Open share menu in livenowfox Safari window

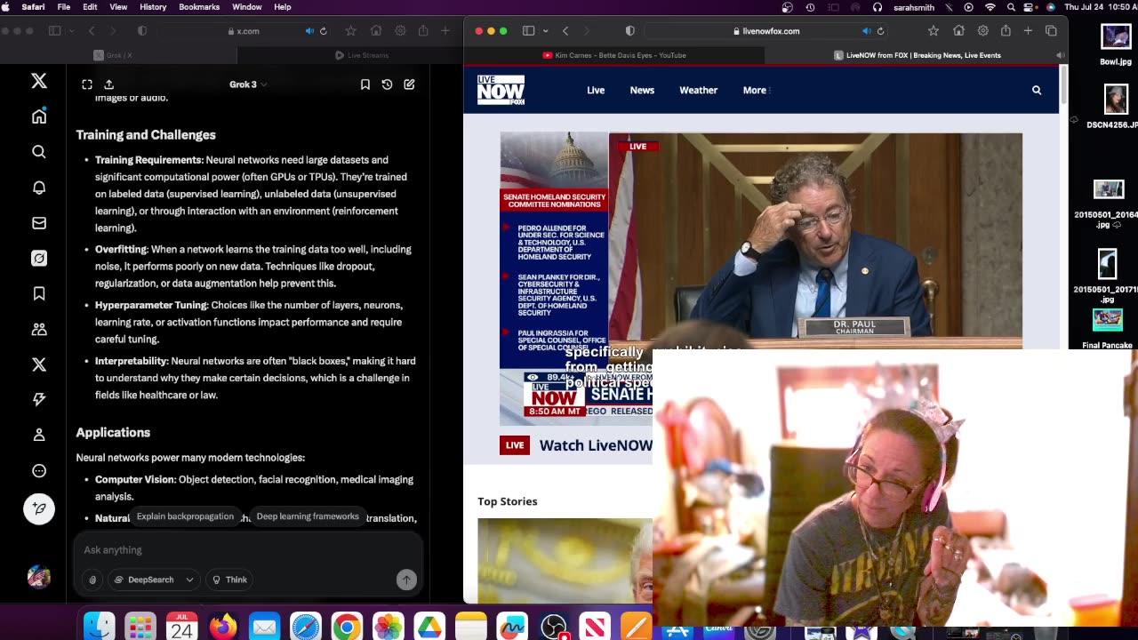point(1006,31)
